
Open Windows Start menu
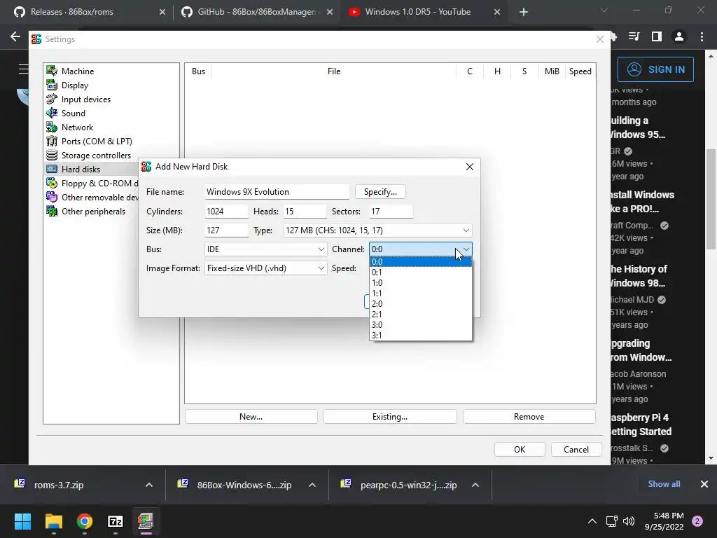point(22,521)
